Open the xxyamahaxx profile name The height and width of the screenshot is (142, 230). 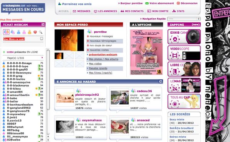pos(92,120)
